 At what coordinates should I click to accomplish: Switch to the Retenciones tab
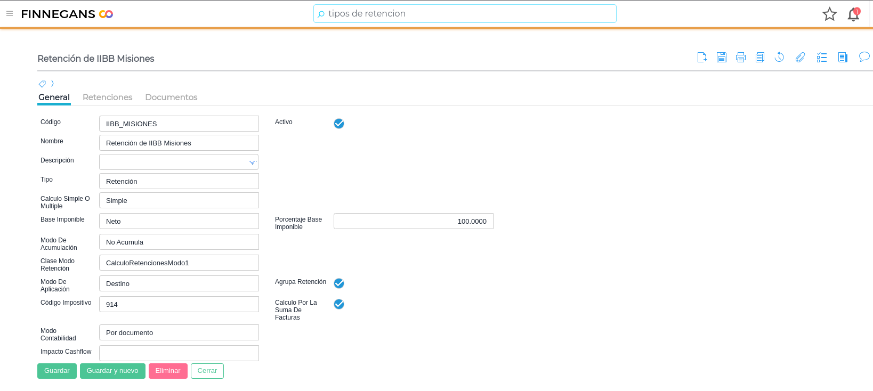click(107, 97)
